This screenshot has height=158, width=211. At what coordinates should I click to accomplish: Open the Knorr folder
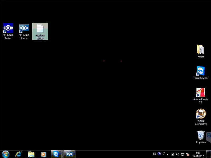[x=201, y=51]
